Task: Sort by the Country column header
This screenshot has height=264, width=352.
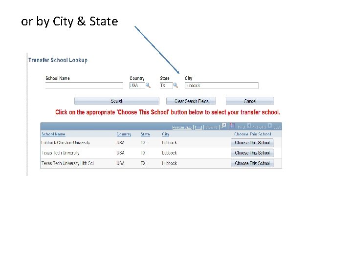Action: (124, 134)
